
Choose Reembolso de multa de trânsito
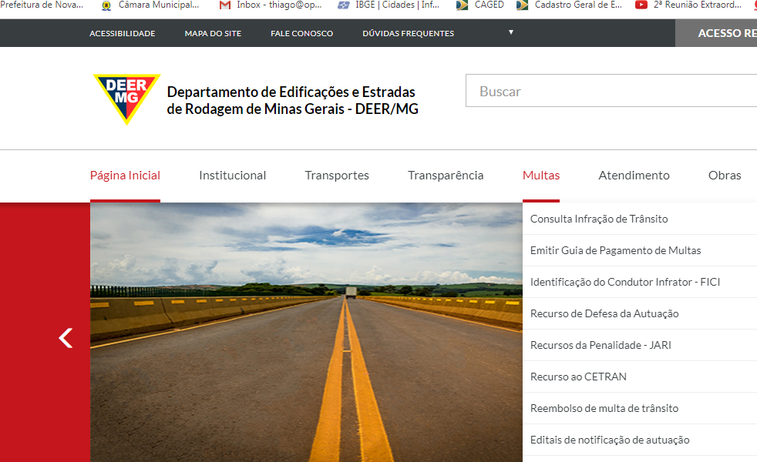coord(640,408)
